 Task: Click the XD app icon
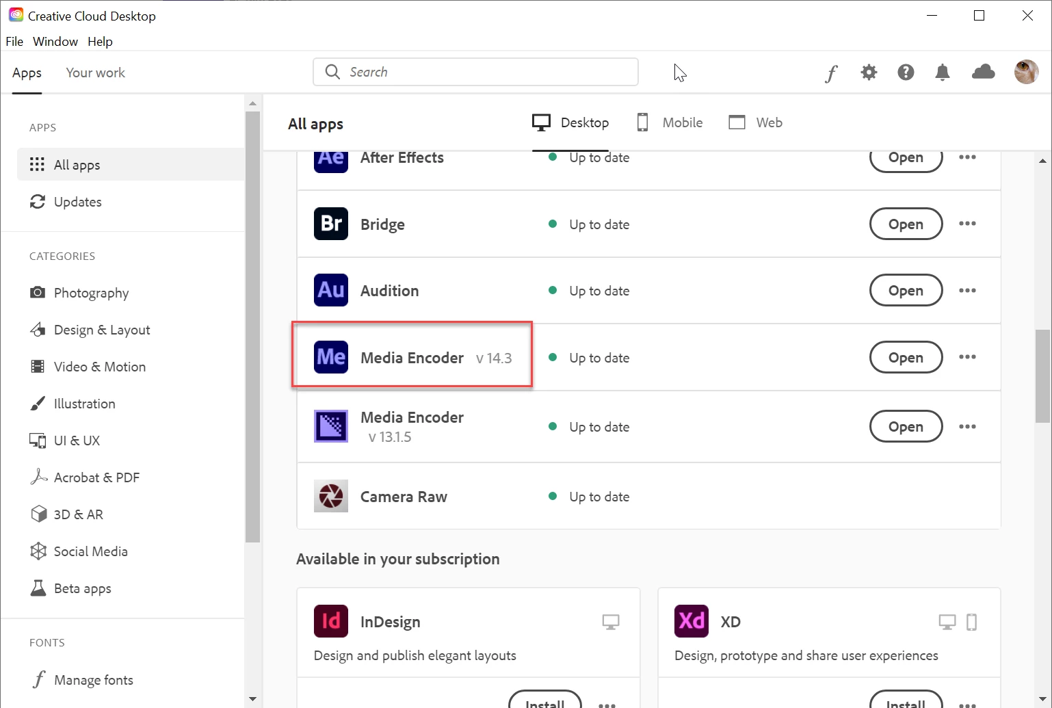[x=692, y=621]
